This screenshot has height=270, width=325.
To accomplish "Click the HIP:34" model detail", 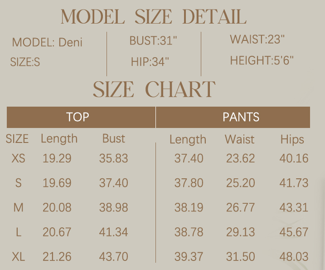I will point(150,62).
